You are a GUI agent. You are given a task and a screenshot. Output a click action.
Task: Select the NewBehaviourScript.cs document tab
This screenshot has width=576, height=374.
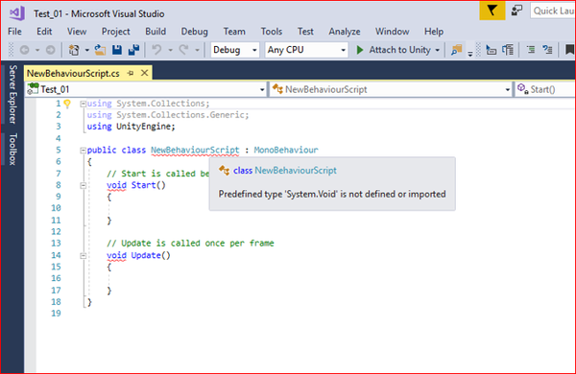[x=73, y=74]
